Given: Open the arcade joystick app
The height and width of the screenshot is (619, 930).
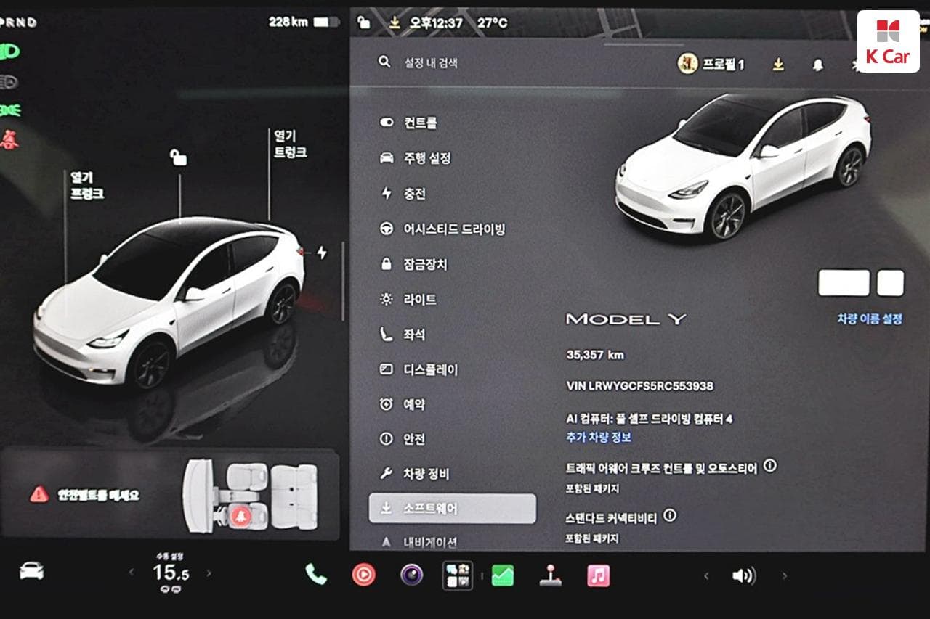Looking at the screenshot, I should coord(550,575).
